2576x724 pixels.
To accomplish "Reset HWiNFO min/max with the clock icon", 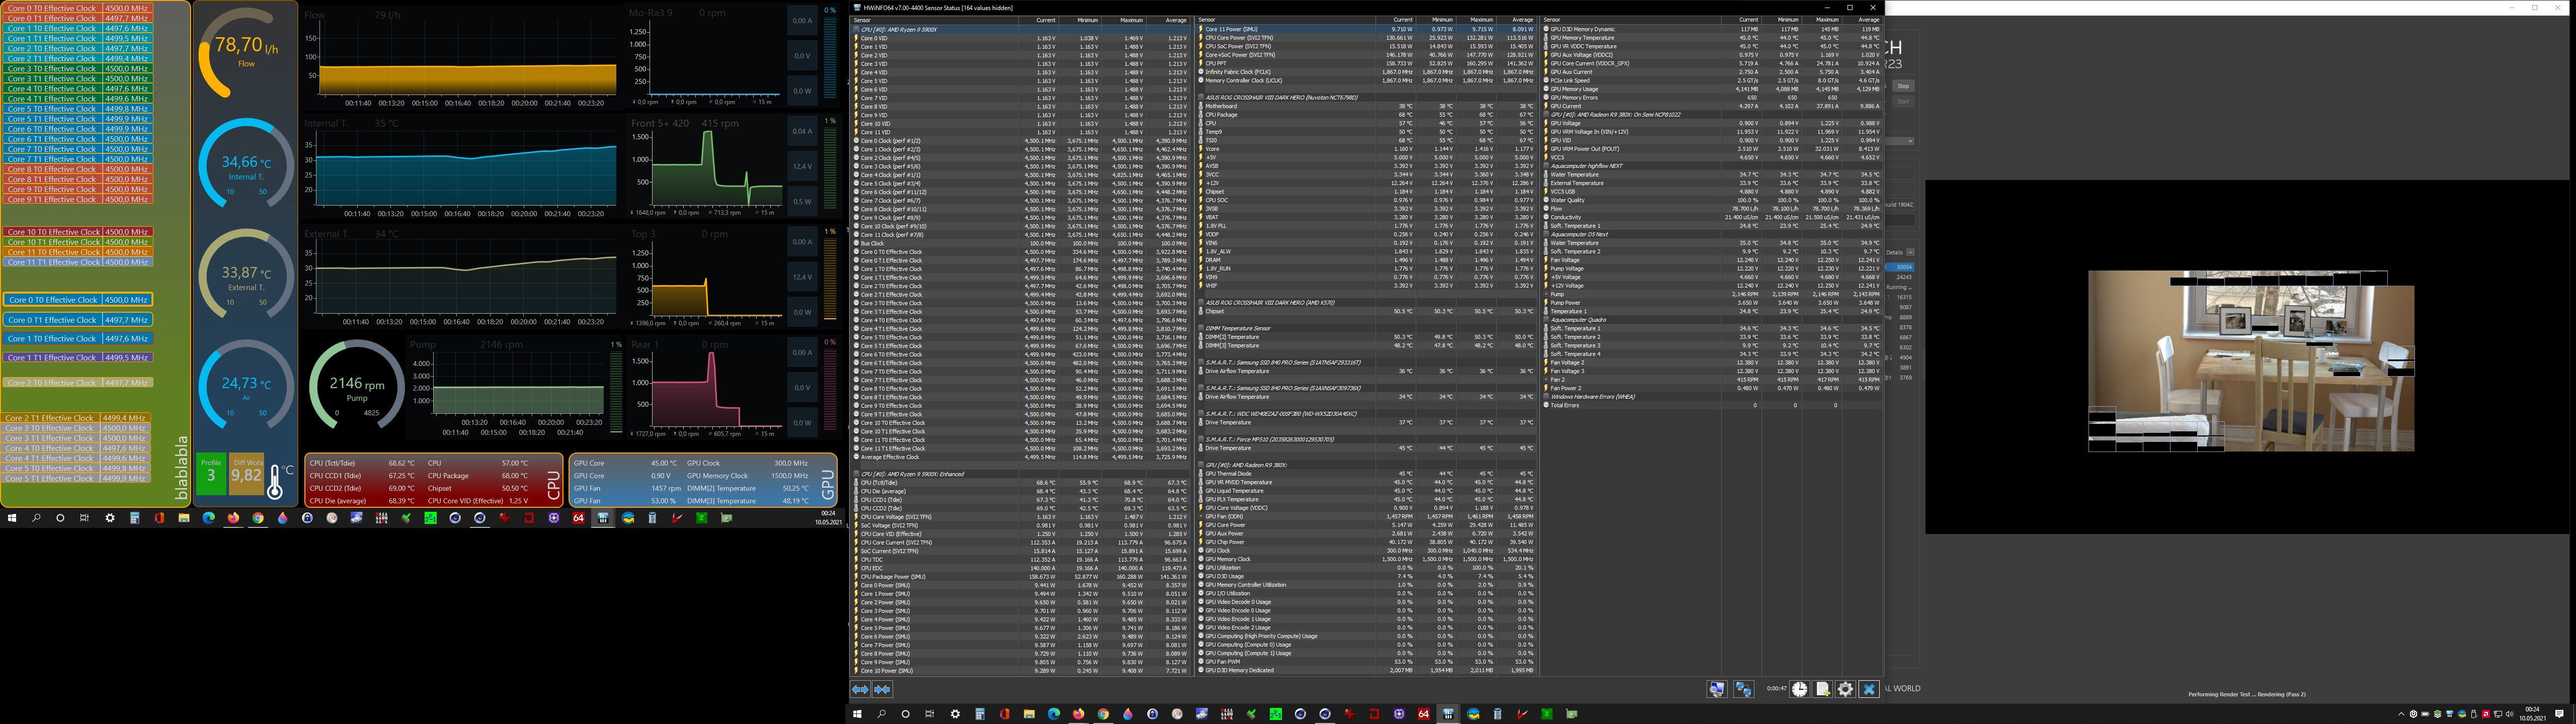I will click(x=1799, y=689).
